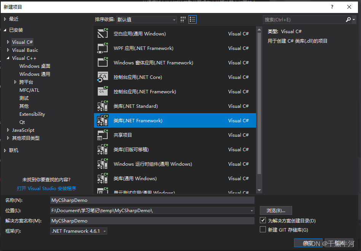Screen dimensions: 361x251
Task: Expand the 联机 section
Action: (x=5, y=150)
